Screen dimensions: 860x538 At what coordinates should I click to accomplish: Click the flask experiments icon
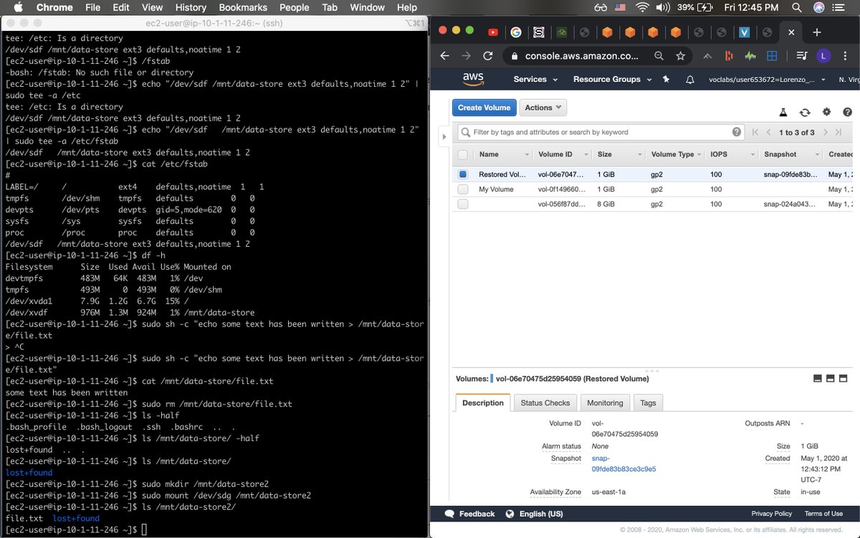click(783, 113)
